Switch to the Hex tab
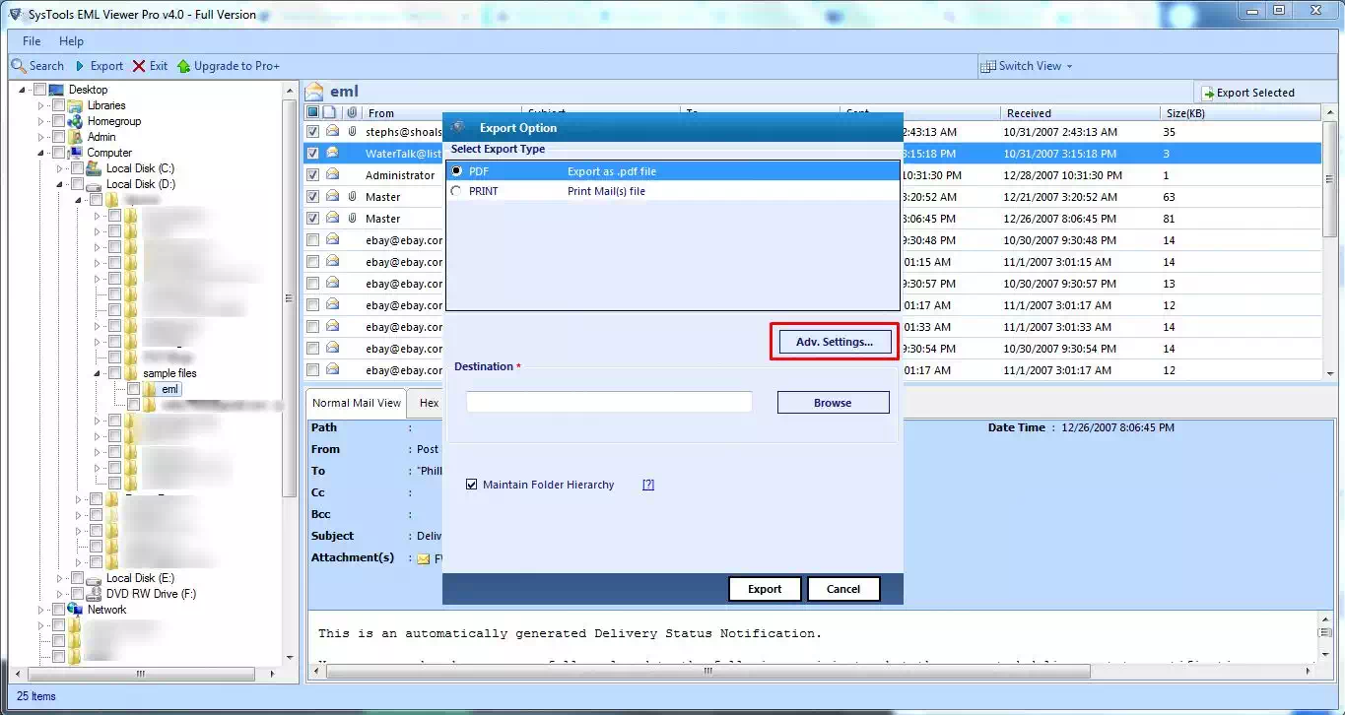Screen dimensions: 1345x715 429,403
